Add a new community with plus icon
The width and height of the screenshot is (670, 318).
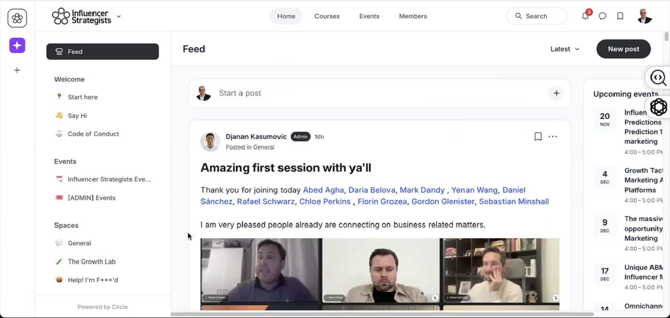[17, 70]
